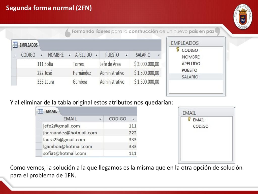Screen dimensions: 258x194
Task: Click the Torres surname cell
Action: click(x=86, y=64)
